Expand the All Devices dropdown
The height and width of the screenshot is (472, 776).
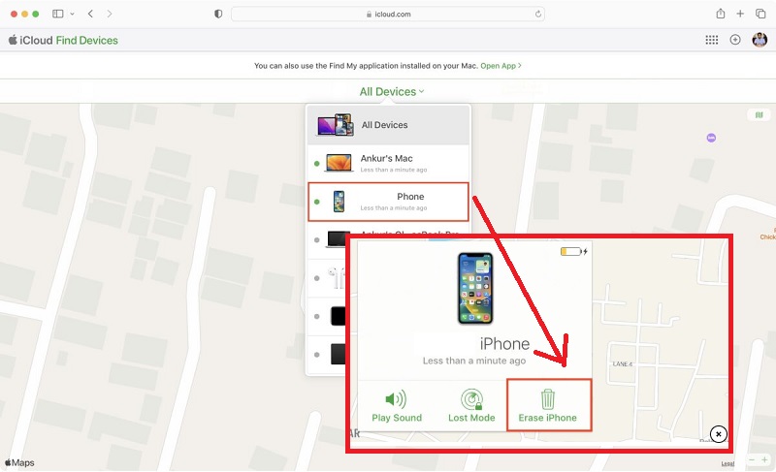click(392, 92)
